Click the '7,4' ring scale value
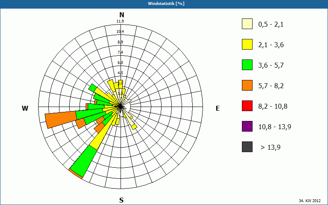This screenshot has width=328, height=205. click(x=120, y=52)
